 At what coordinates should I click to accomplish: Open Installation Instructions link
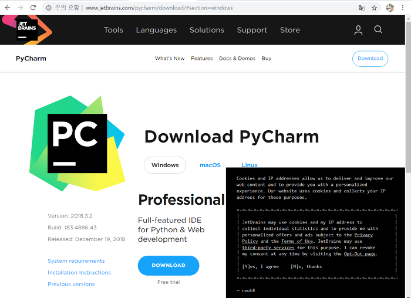[79, 273]
